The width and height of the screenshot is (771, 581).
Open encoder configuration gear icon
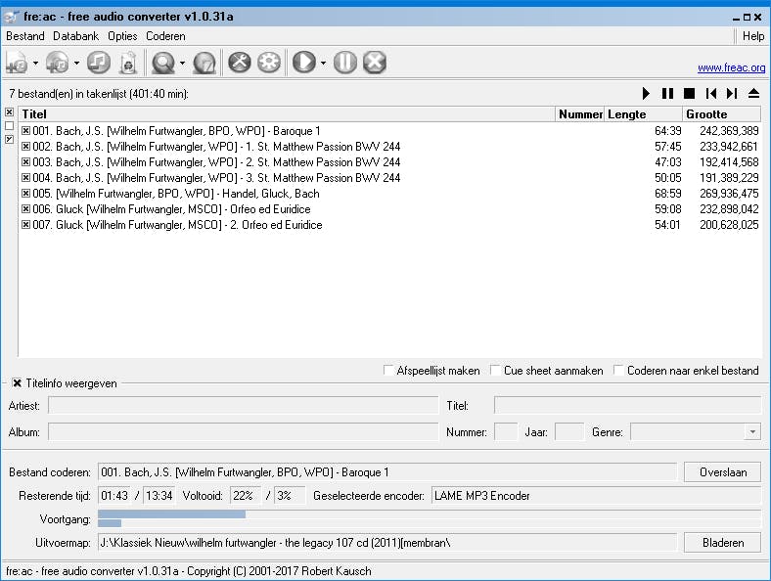click(269, 63)
